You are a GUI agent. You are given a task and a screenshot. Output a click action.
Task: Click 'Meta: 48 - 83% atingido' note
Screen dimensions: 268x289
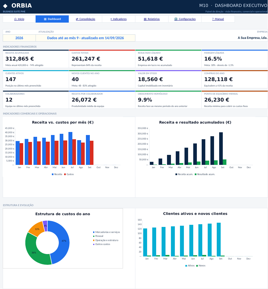(x=84, y=86)
